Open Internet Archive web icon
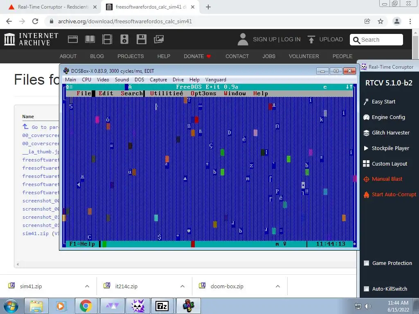 tap(73, 39)
